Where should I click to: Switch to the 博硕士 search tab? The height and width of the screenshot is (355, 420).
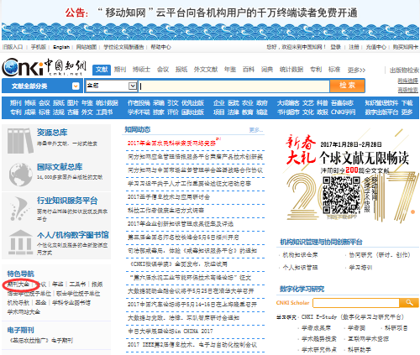pos(141,70)
